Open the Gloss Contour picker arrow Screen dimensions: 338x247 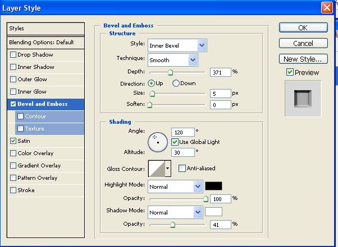(x=168, y=169)
